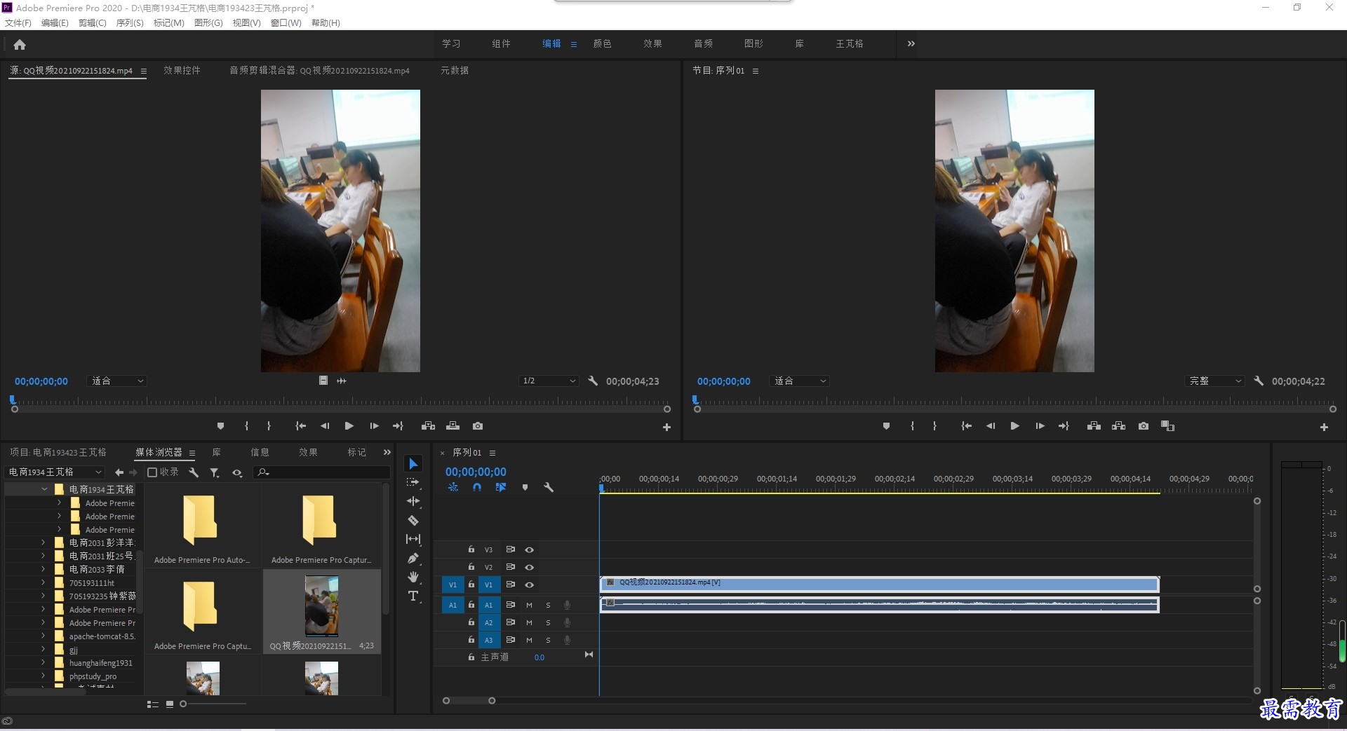Select QQ视频20210922151824.mp4 clip in timeline
The height and width of the screenshot is (731, 1347).
[x=879, y=584]
